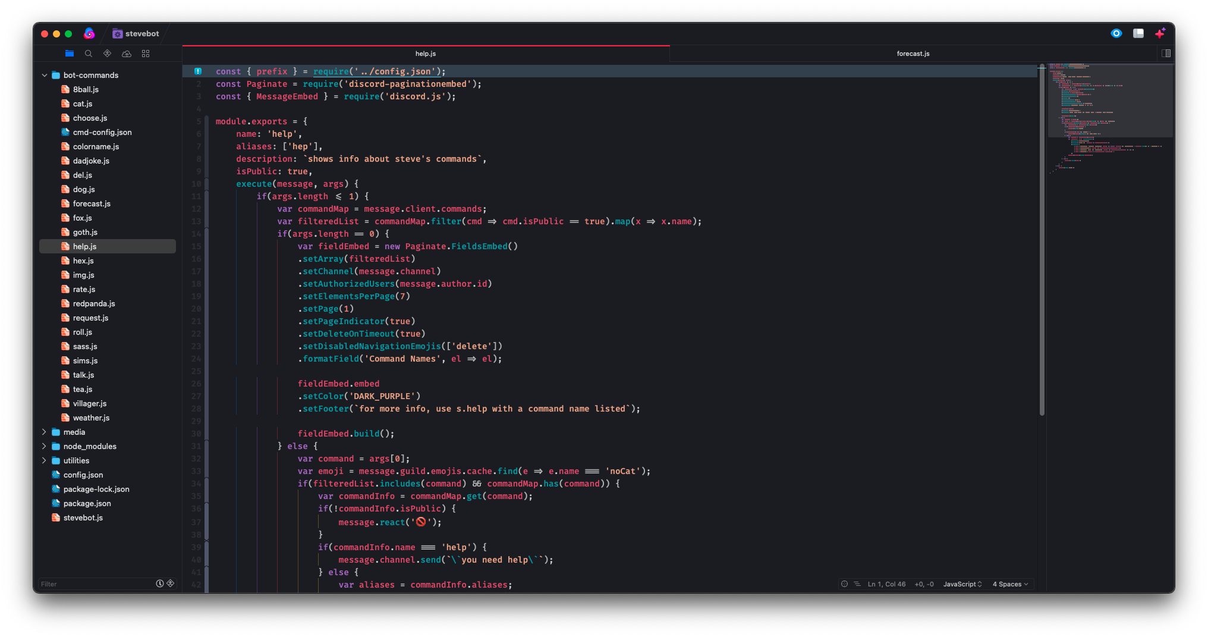Click the package.json file icon

click(56, 503)
